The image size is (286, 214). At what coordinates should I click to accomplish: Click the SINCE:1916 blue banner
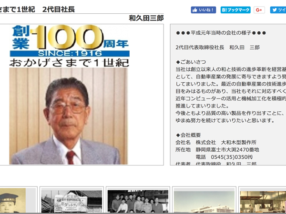[x=70, y=53]
